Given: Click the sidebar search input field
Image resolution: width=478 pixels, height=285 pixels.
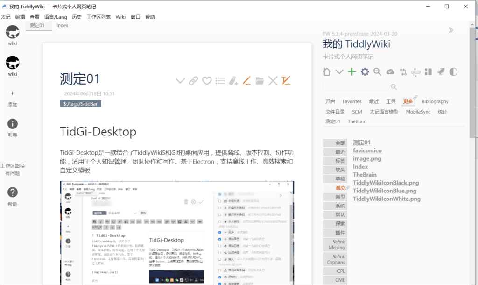Looking at the screenshot, I should (x=356, y=86).
